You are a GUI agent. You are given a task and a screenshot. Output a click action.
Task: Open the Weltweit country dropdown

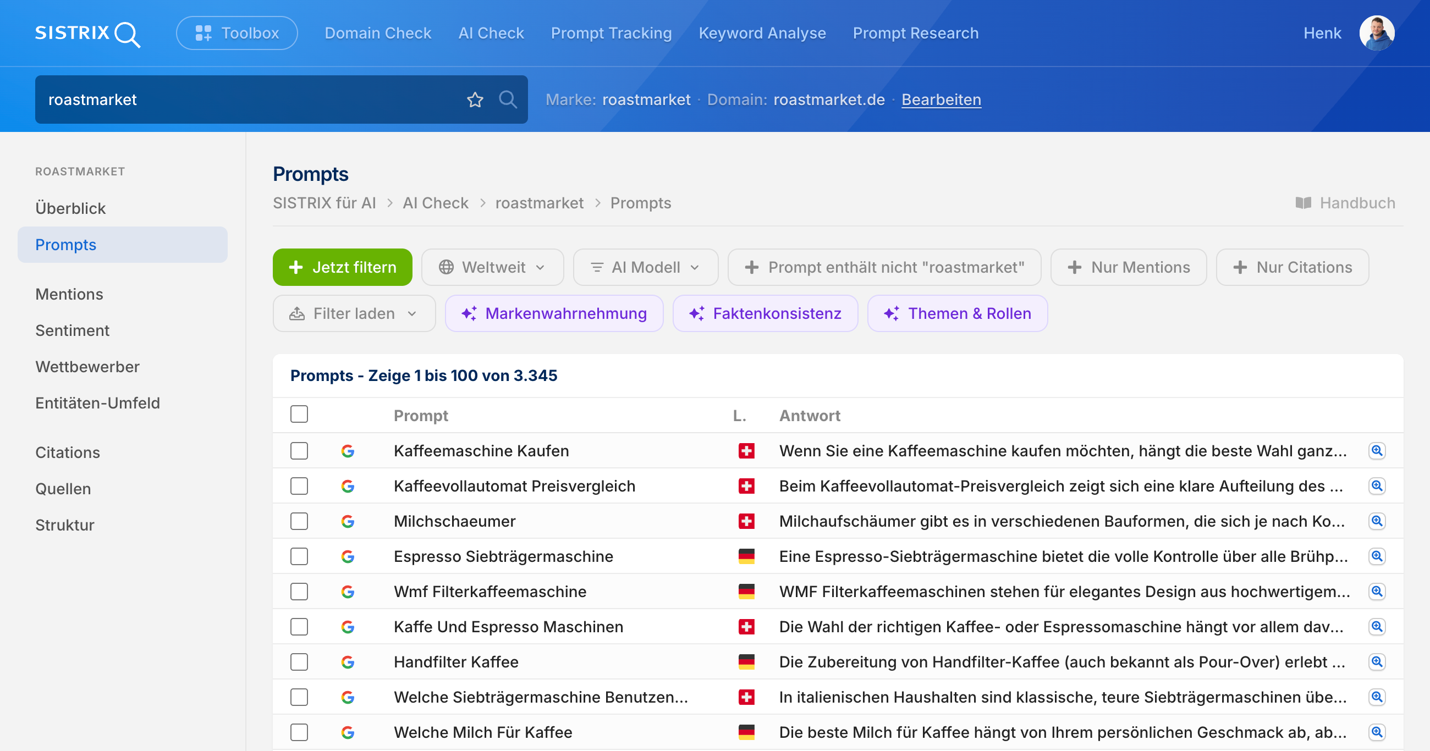pos(492,267)
